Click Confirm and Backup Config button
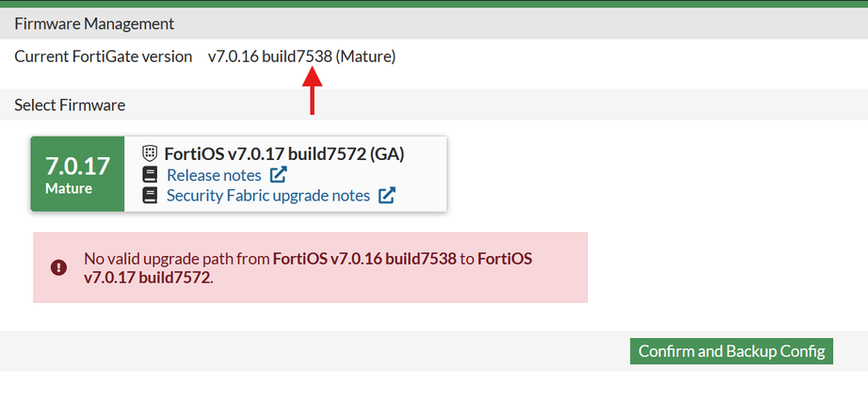Image resolution: width=868 pixels, height=416 pixels. (731, 351)
